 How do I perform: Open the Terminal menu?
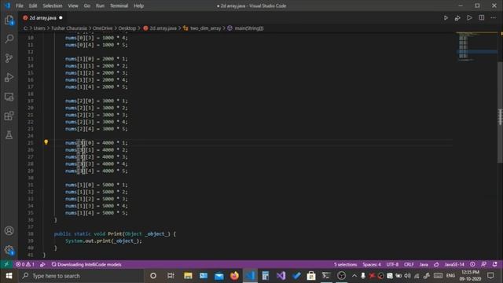[x=119, y=6]
